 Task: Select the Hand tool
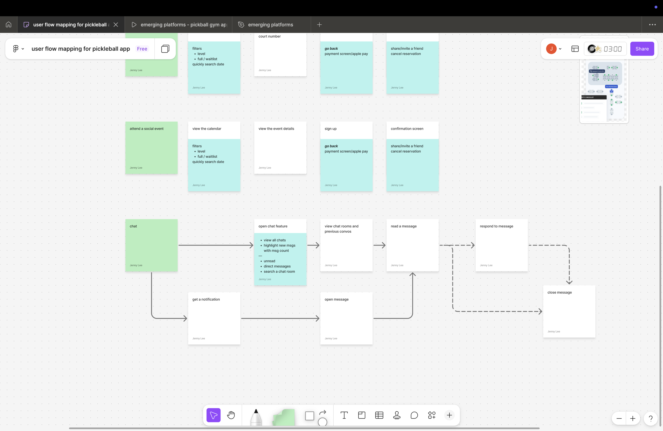(x=231, y=415)
